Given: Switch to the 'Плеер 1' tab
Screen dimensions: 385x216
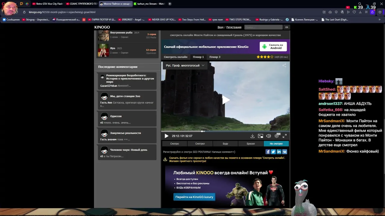Looking at the screenshot, I should 198,57.
